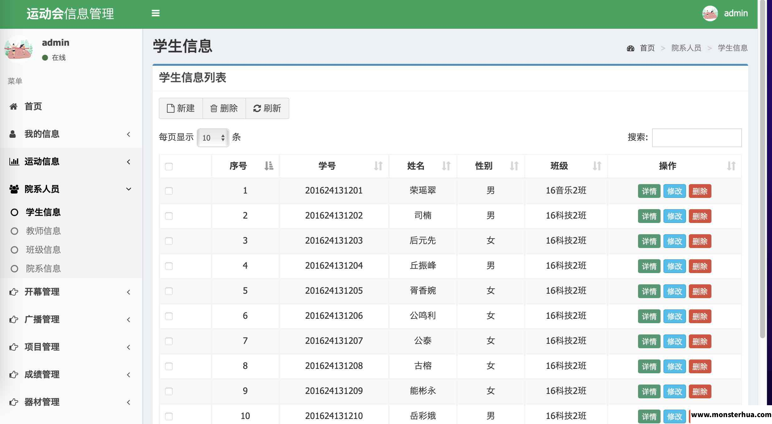
Task: Click the sidebar admin profile picture
Action: [x=19, y=49]
